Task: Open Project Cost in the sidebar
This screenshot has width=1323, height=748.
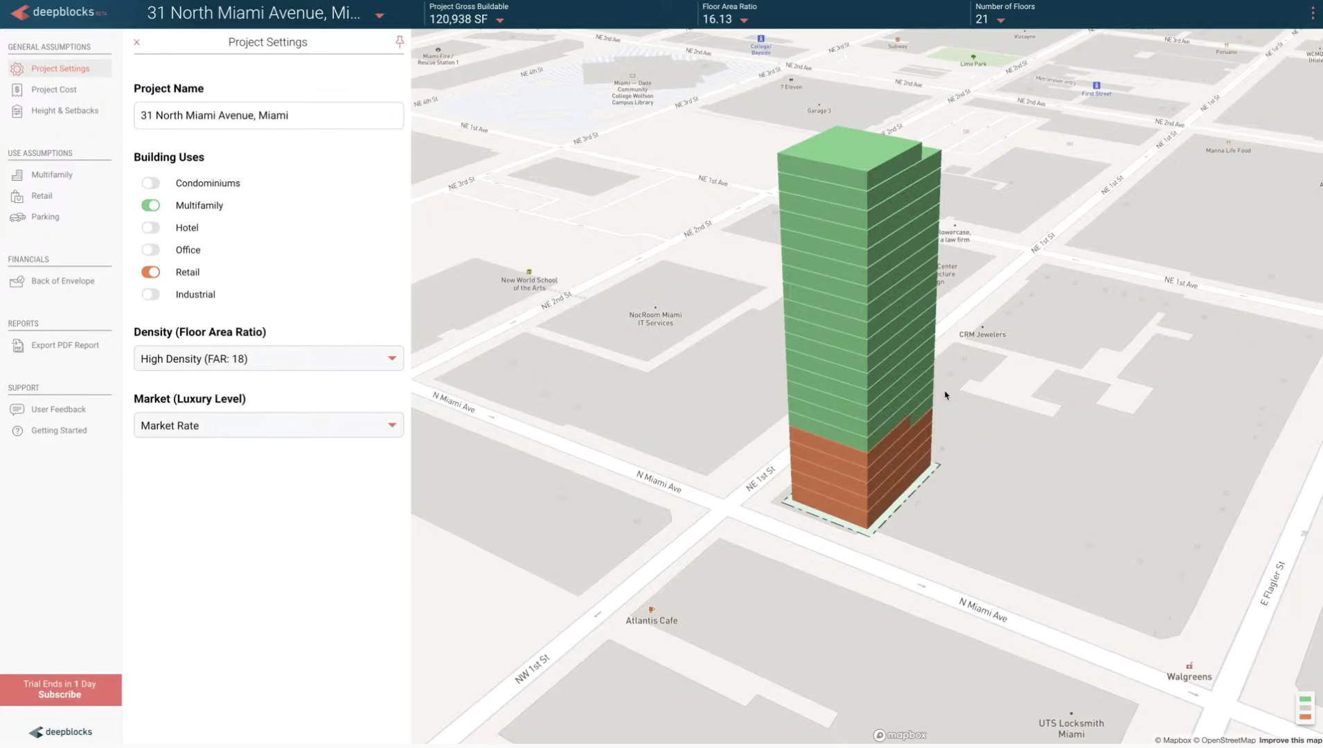Action: click(53, 89)
